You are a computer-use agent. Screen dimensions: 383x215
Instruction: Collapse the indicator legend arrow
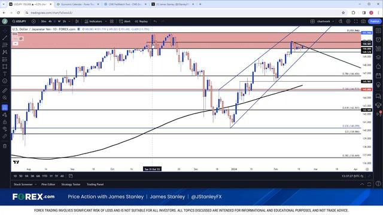pos(15,44)
